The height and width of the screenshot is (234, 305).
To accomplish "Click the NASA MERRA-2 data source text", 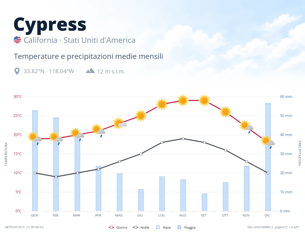I will (x=273, y=227).
